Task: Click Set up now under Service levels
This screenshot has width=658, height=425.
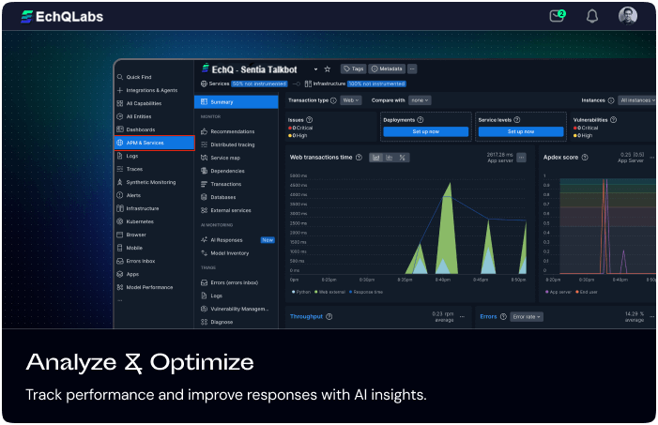Action: pos(520,132)
